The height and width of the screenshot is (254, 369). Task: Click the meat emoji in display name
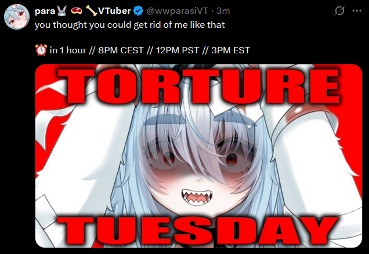[77, 10]
